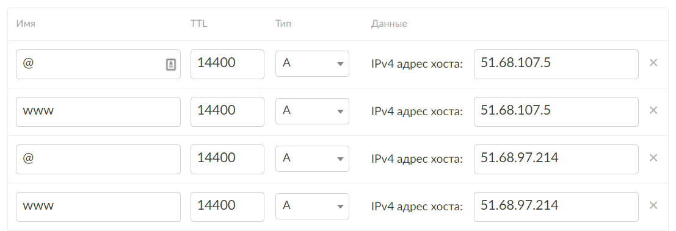This screenshot has width=676, height=231.
Task: Remove last www record using X icon
Action: click(x=653, y=205)
